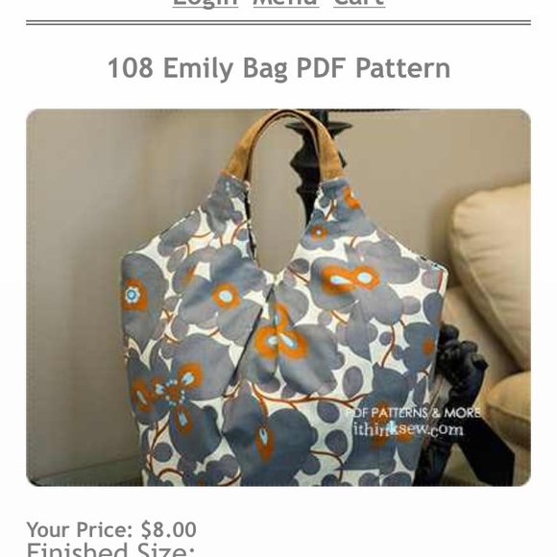Click the large orange flower on bag center
Viewport: 557px width, 557px height.
[x=280, y=337]
